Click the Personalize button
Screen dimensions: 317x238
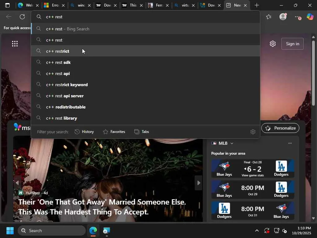point(280,128)
